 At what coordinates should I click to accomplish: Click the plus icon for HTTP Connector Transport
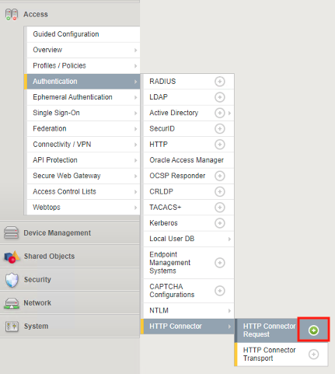pyautogui.click(x=313, y=354)
